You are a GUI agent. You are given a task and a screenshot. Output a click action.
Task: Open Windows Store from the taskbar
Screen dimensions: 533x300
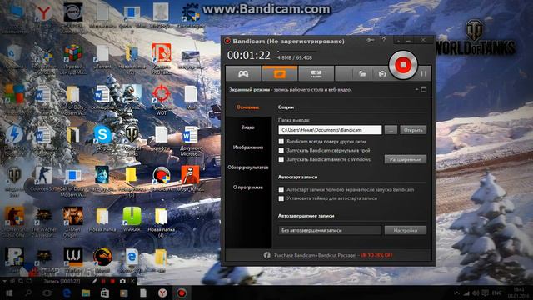(105, 292)
